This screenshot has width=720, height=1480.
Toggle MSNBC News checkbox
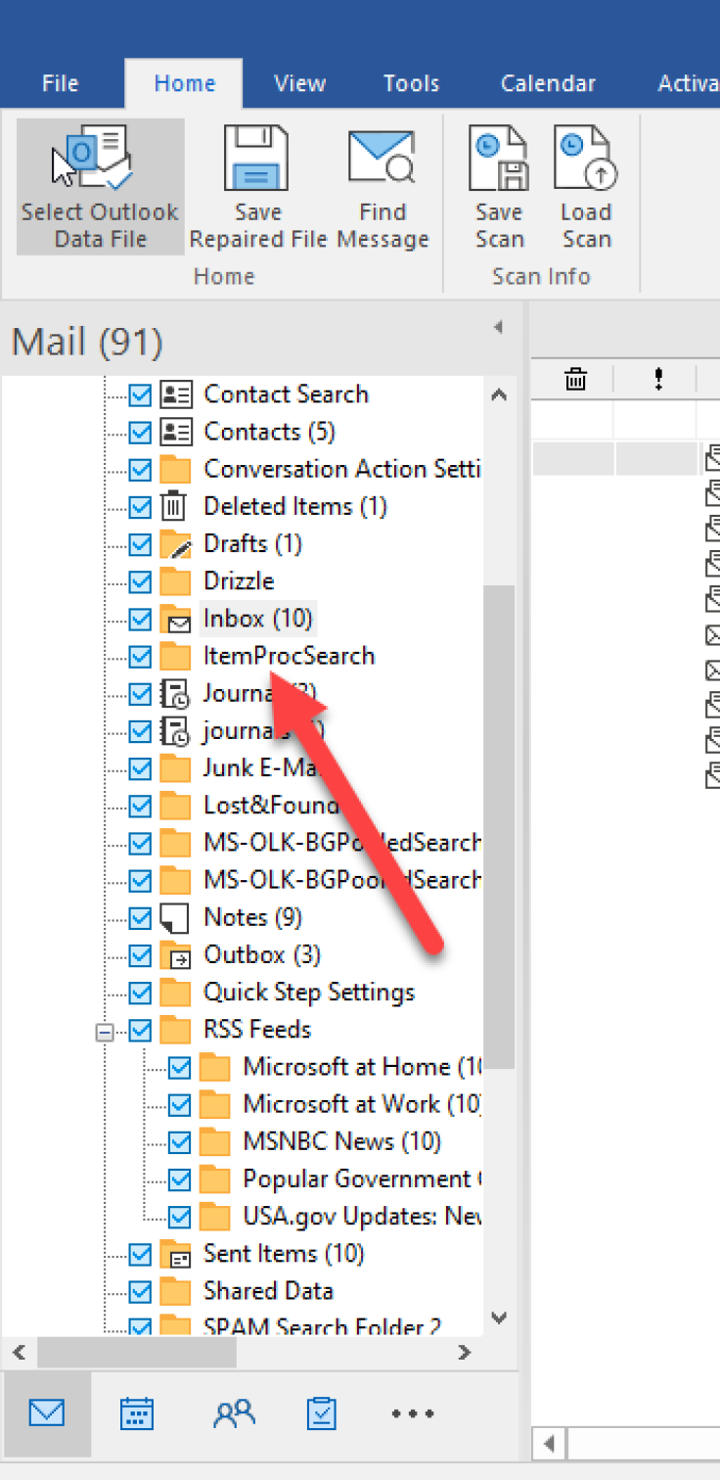180,1141
